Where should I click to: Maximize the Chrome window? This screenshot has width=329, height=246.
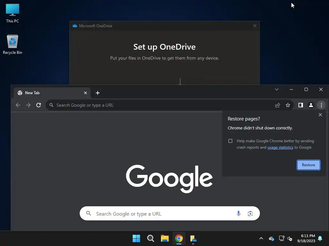click(306, 90)
